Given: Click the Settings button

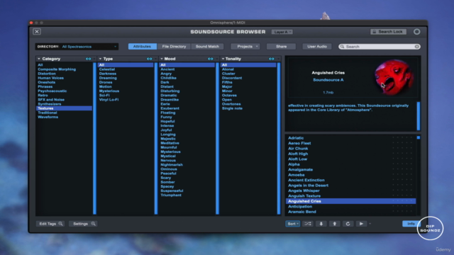Looking at the screenshot, I should coord(83,224).
